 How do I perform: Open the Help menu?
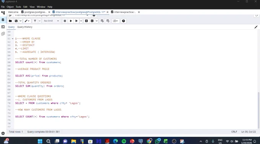50,7
